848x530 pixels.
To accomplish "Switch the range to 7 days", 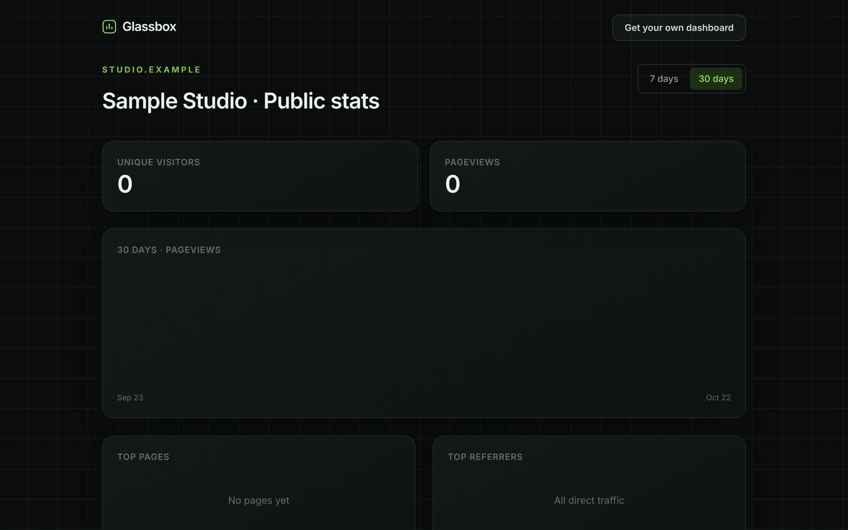I will pyautogui.click(x=664, y=79).
